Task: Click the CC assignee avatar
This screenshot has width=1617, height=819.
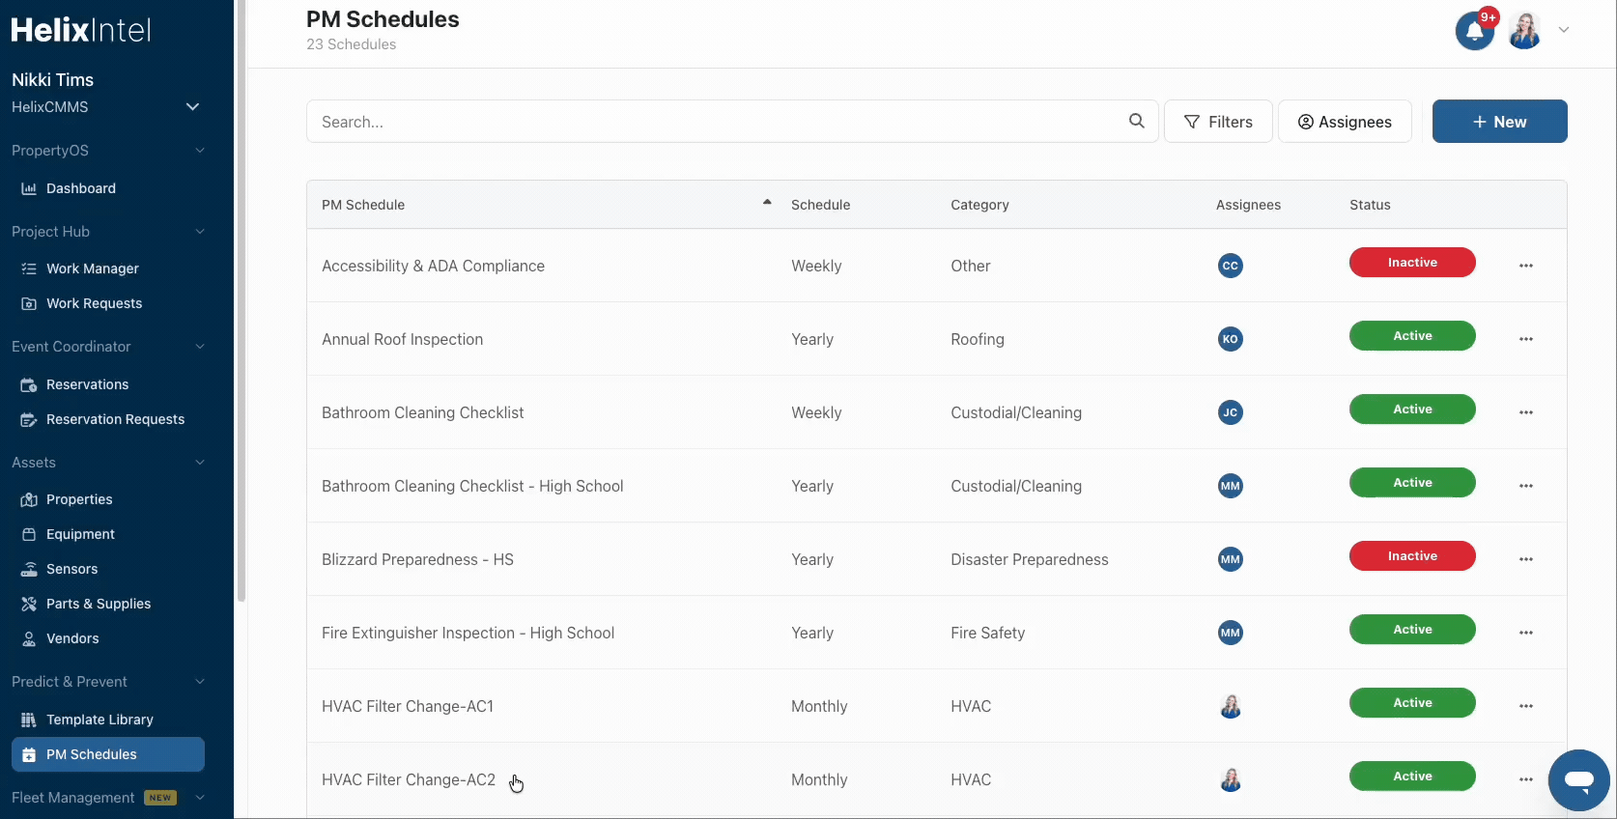Action: pyautogui.click(x=1231, y=266)
